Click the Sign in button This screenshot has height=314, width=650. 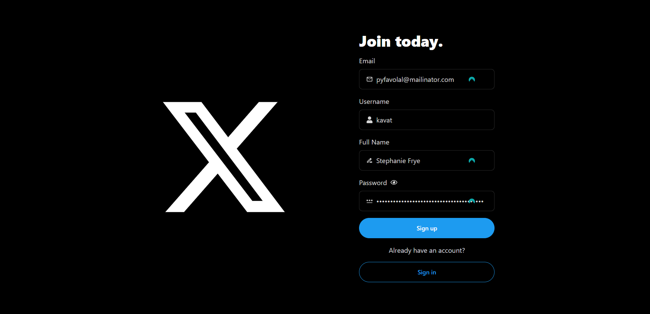427,272
